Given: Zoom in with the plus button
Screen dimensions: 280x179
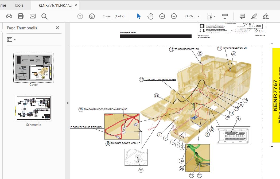Looking at the screenshot, I should point(174,16).
